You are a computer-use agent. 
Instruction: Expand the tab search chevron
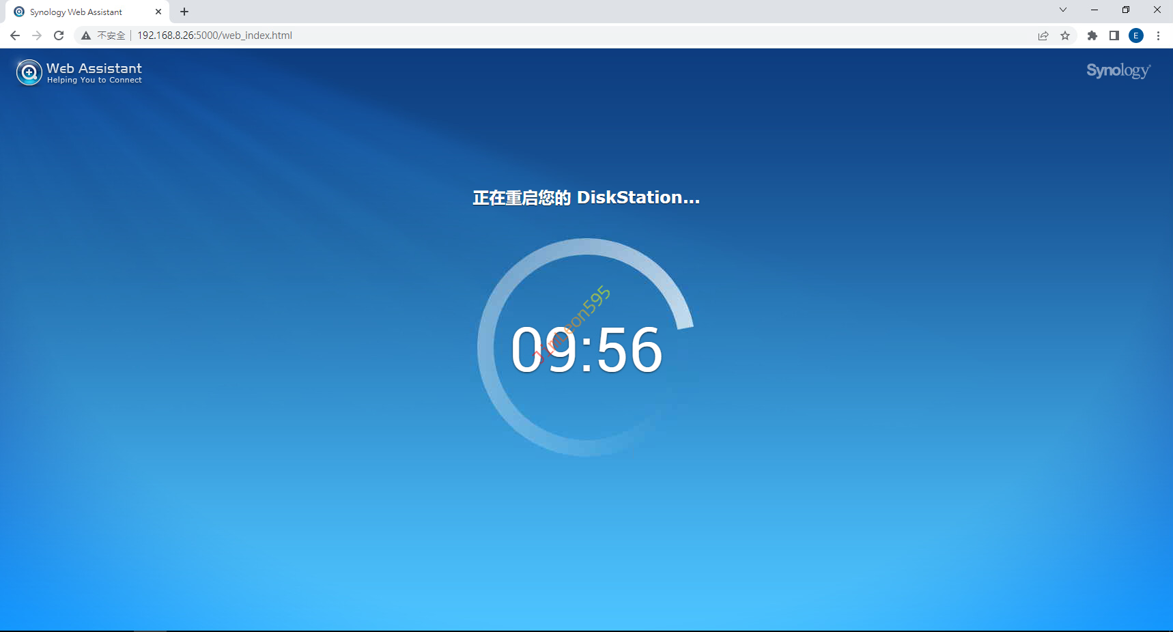point(1062,10)
